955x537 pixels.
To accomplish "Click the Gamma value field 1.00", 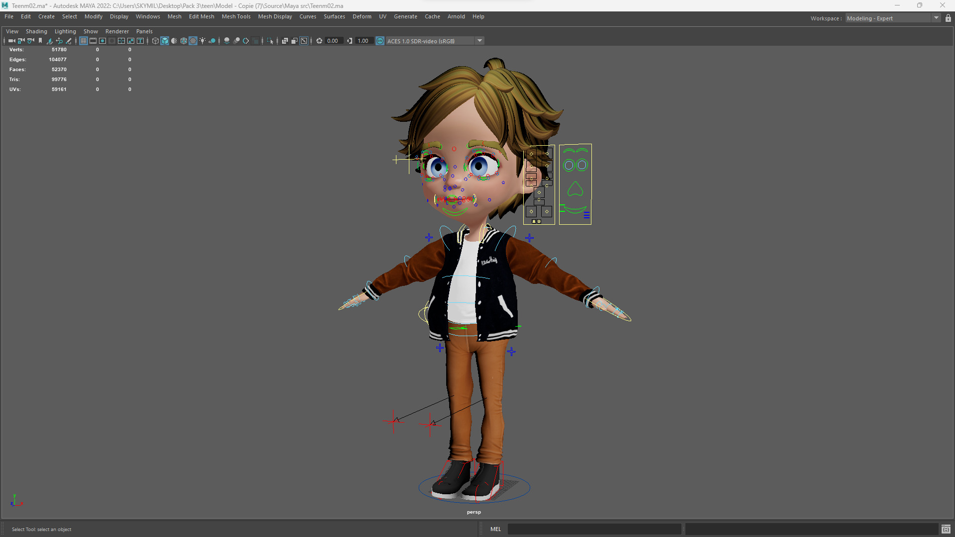I will coord(365,41).
